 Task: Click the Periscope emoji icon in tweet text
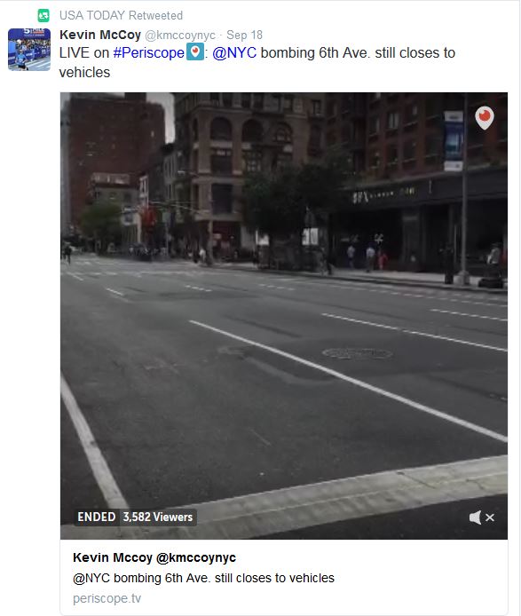point(195,51)
